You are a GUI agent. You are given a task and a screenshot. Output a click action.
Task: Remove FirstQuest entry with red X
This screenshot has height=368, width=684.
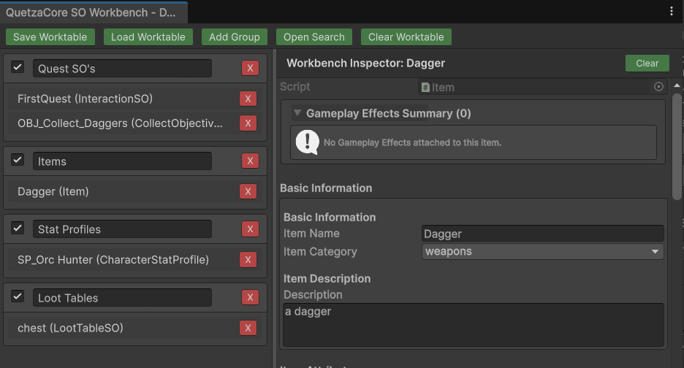pyautogui.click(x=248, y=99)
